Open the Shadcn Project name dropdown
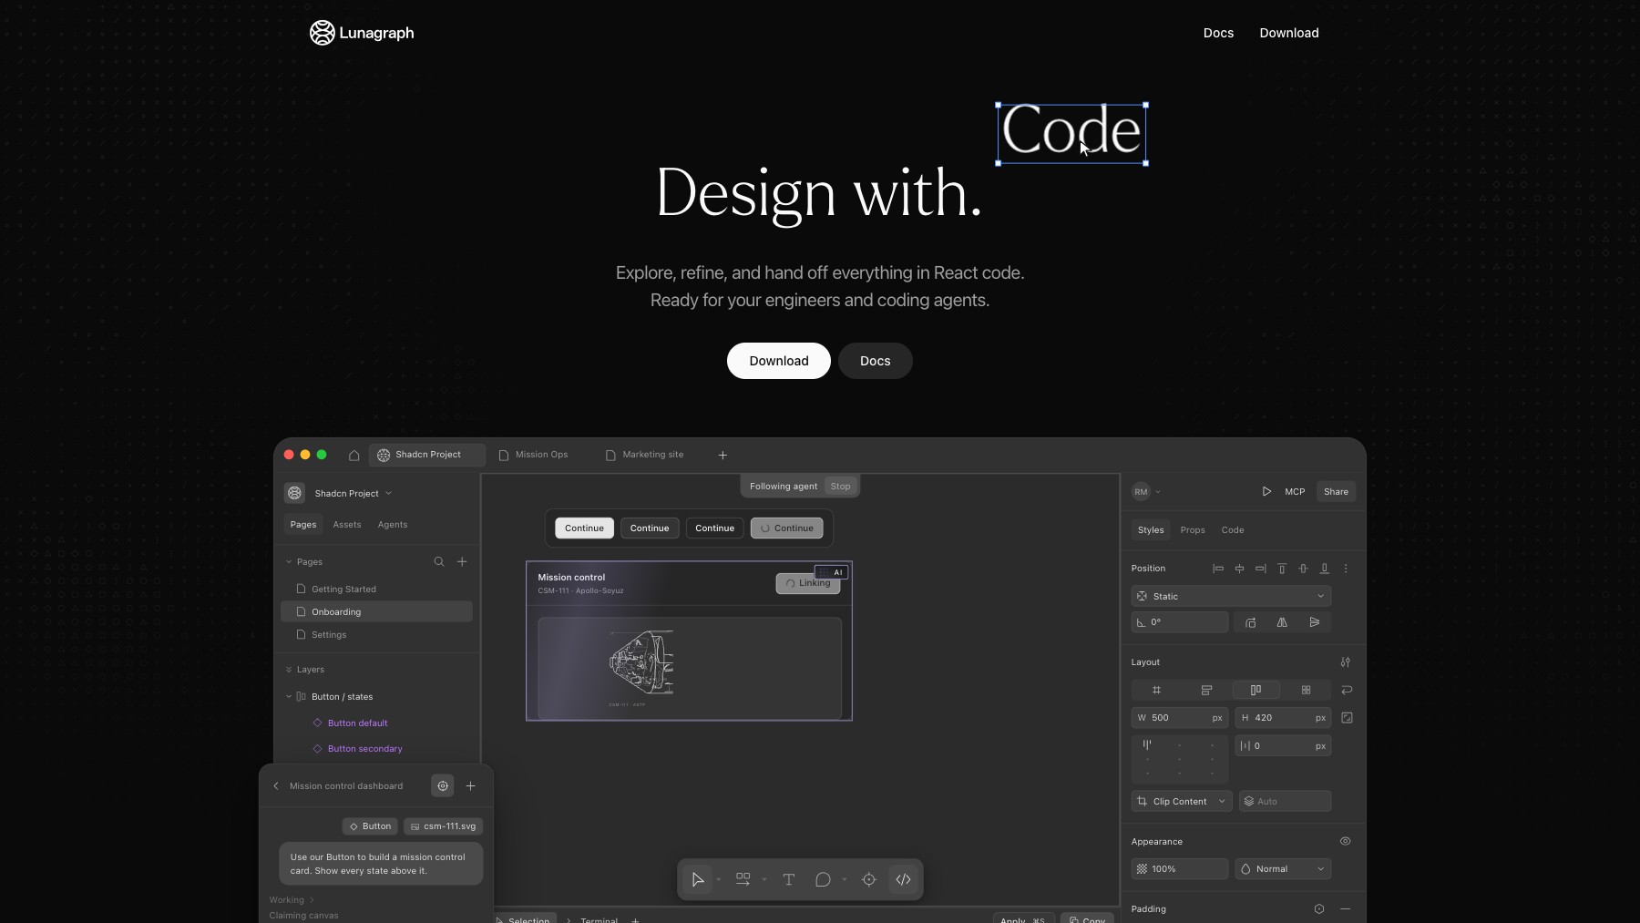Image resolution: width=1640 pixels, height=923 pixels. (x=354, y=494)
